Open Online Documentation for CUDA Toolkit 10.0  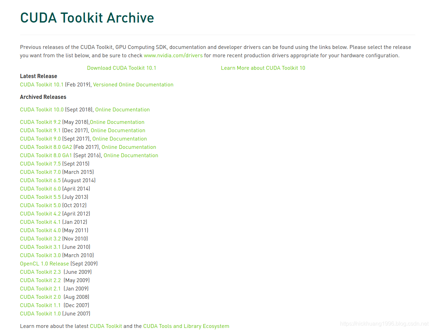[122, 110]
